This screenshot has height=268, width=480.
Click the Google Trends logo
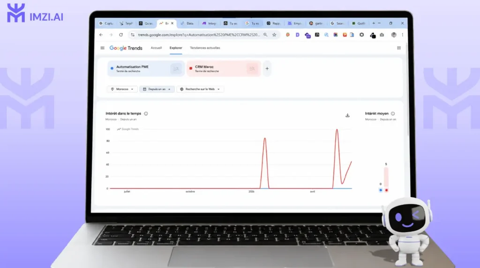point(126,48)
